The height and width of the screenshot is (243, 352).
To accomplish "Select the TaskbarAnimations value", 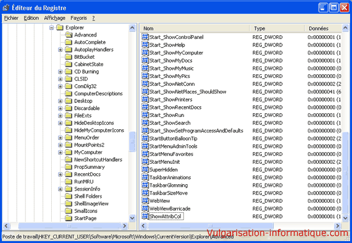I will tap(170, 177).
